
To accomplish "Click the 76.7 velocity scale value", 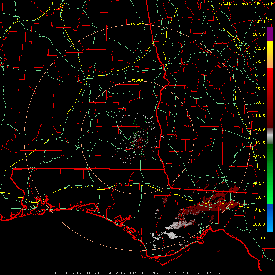I will coord(260,61).
